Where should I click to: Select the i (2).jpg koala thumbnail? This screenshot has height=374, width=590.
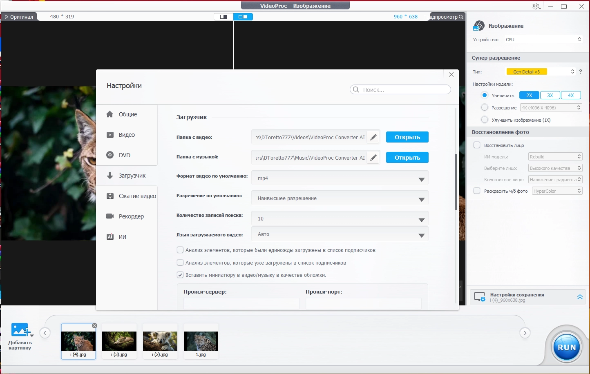coord(160,341)
